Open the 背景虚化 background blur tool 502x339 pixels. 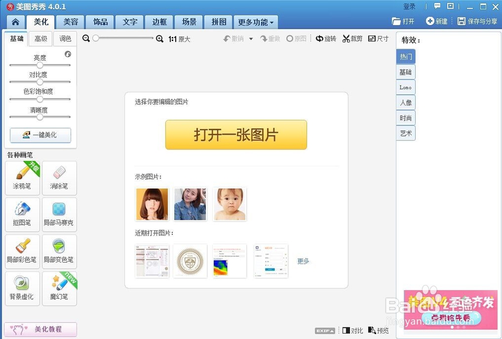tap(23, 289)
